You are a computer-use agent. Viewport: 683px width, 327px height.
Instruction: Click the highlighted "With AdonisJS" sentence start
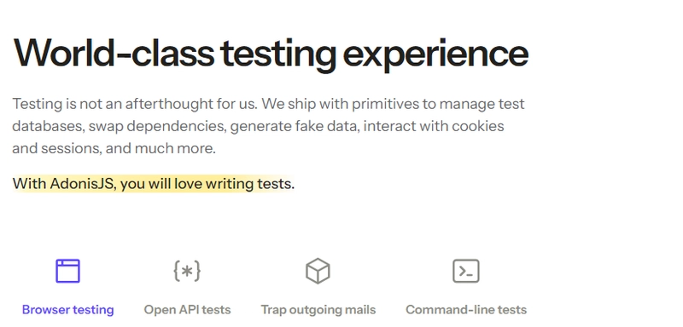(65, 184)
